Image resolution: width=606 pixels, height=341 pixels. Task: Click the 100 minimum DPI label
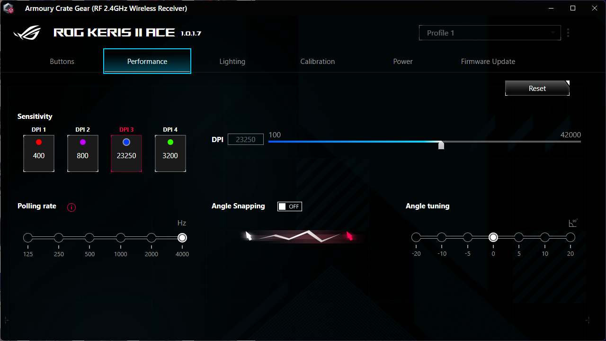(275, 135)
